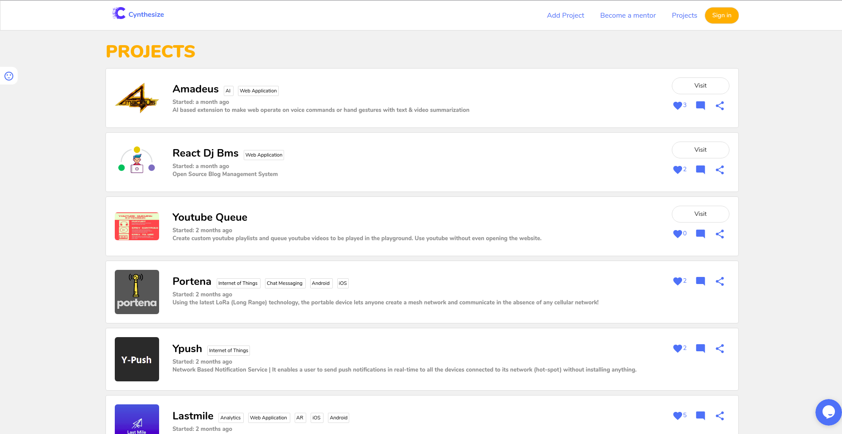Image resolution: width=842 pixels, height=434 pixels.
Task: Share the Lastmile project
Action: click(x=720, y=416)
